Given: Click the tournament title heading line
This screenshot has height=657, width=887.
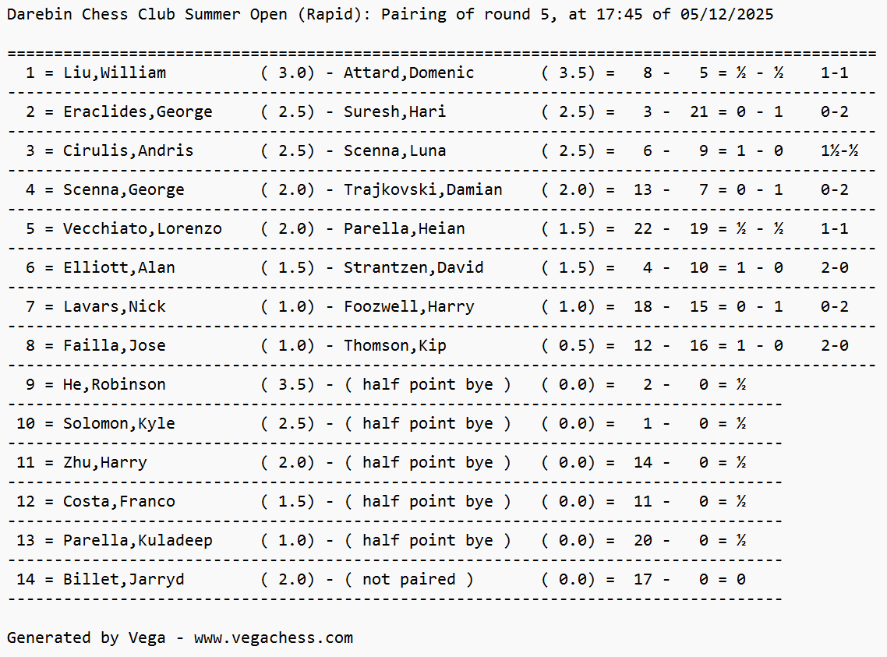Looking at the screenshot, I should click(390, 15).
